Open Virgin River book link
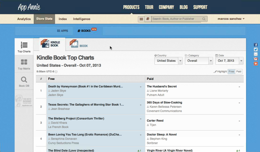The width and height of the screenshot is (260, 152). [x=170, y=150]
